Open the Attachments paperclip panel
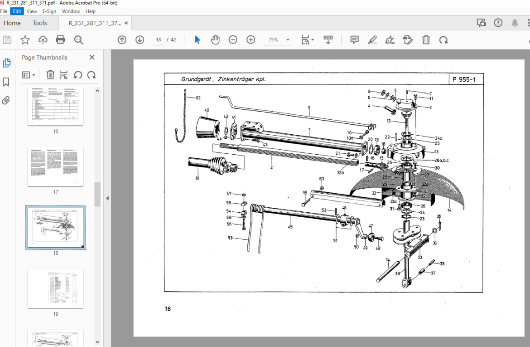The height and width of the screenshot is (347, 530). coord(6,101)
